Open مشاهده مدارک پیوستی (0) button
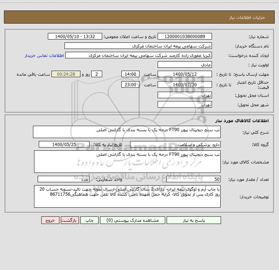This screenshot has height=270, width=279. 133,220
